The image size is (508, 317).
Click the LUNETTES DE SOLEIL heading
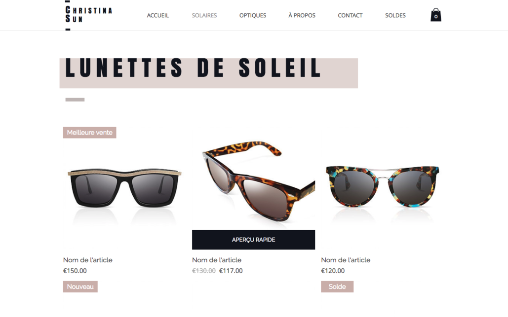pyautogui.click(x=194, y=68)
